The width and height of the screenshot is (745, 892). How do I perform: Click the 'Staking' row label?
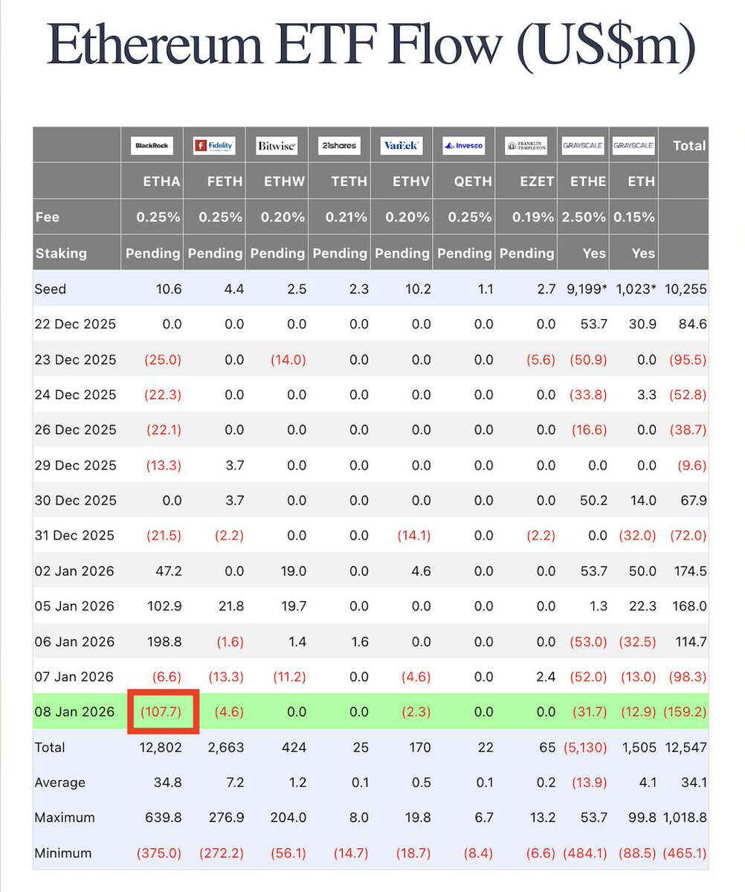coord(61,253)
